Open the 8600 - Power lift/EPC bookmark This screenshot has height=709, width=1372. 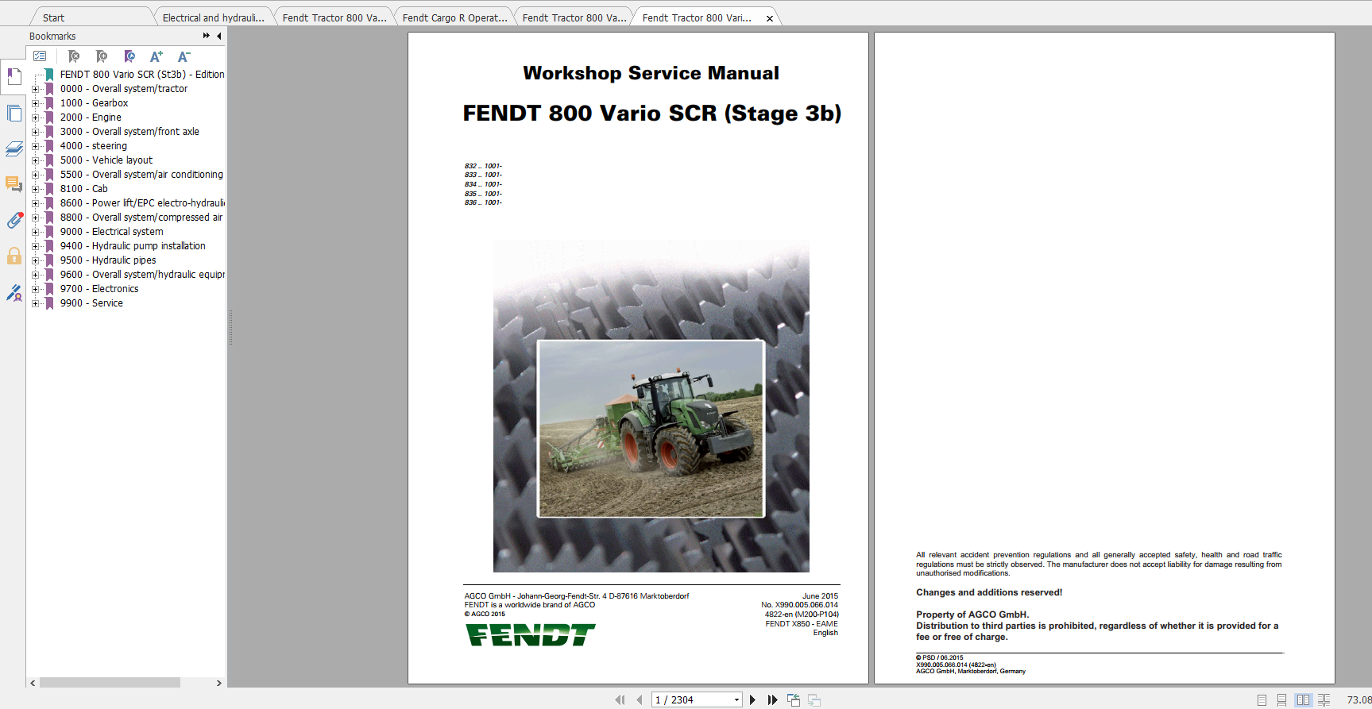142,203
